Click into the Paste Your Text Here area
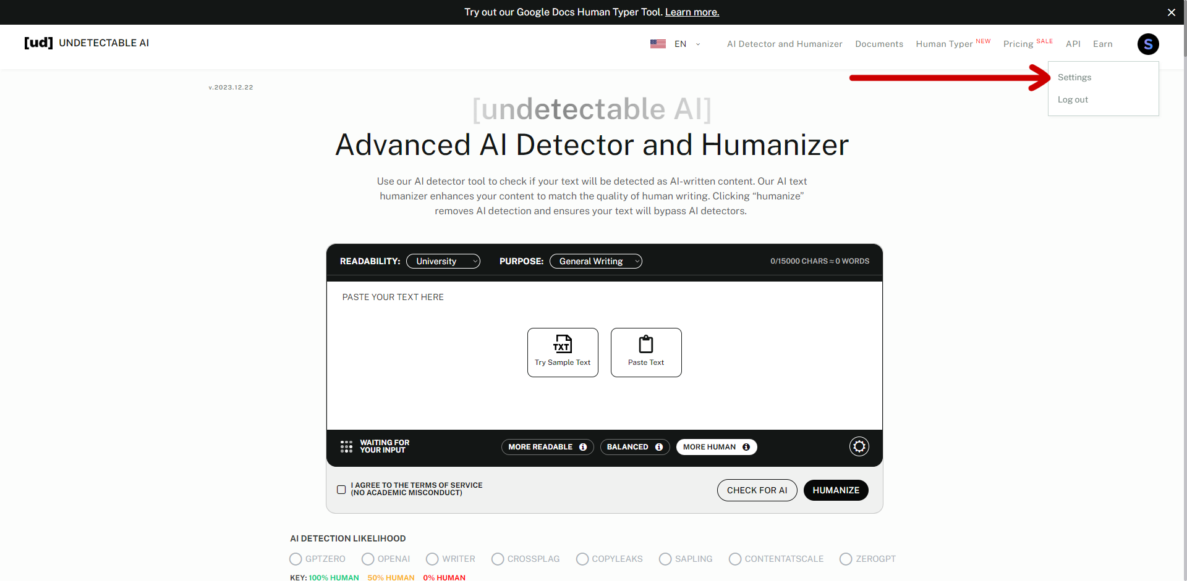This screenshot has height=581, width=1187. (x=605, y=356)
